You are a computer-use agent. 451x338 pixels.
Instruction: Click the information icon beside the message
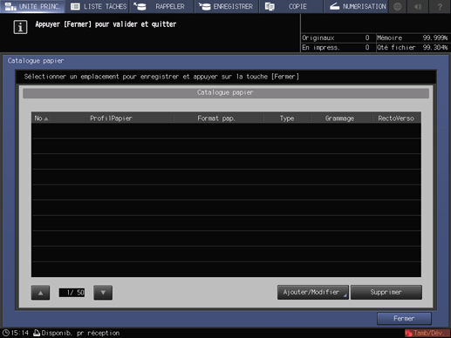click(20, 27)
